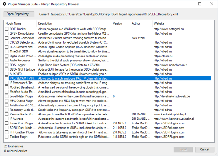The image size is (218, 156).
Task: Minimize the Plugin Manager Suite window
Action: click(x=188, y=4)
